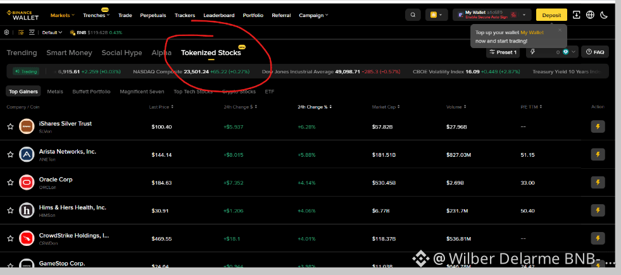Click the question mark FAQ button
Screen dimensions: 621x275
point(595,52)
